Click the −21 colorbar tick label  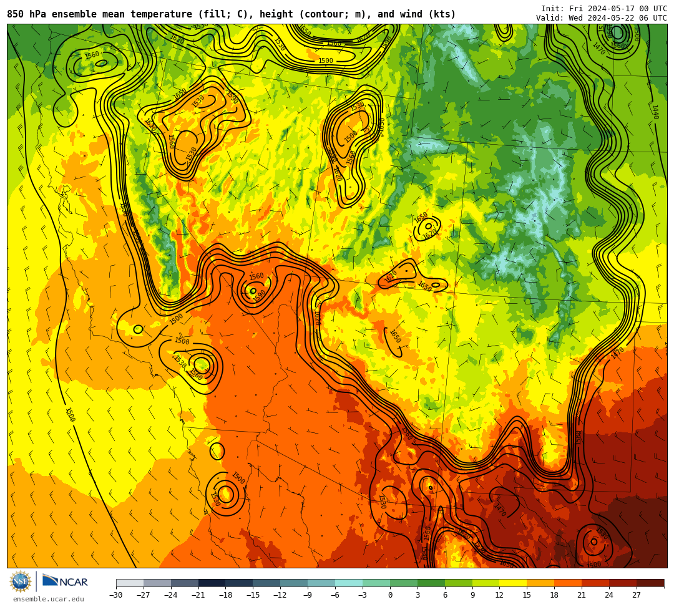point(198,595)
